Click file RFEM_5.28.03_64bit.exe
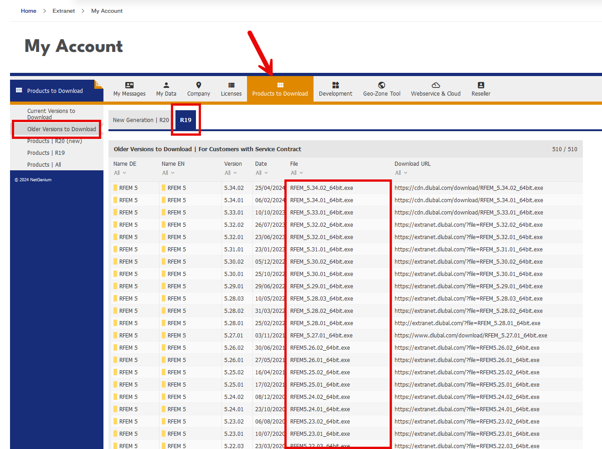This screenshot has height=449, width=602. click(322, 299)
